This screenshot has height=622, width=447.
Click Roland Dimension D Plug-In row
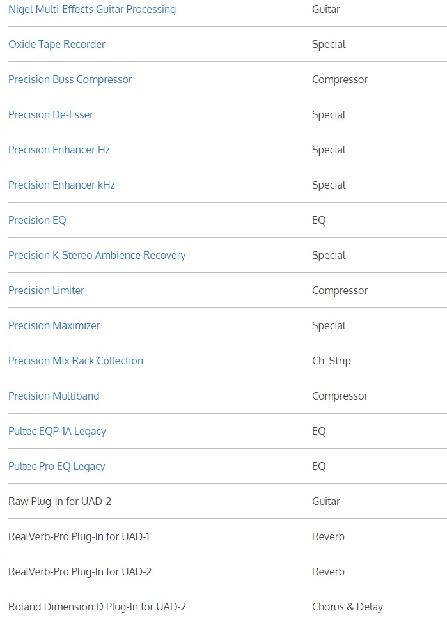point(97,607)
